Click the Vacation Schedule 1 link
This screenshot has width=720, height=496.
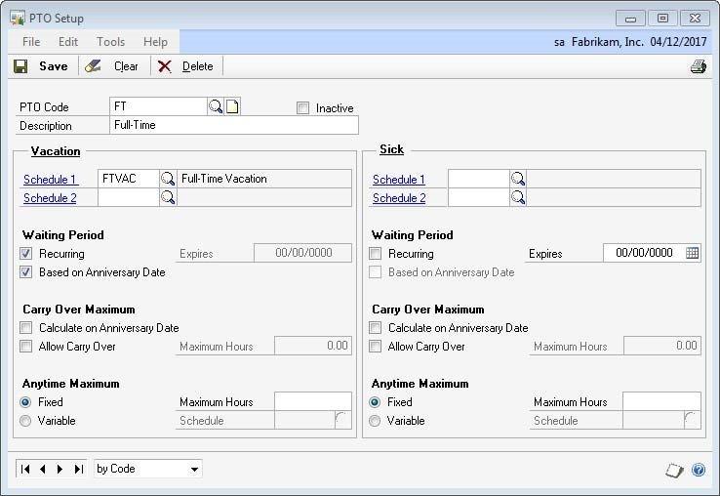pyautogui.click(x=50, y=180)
